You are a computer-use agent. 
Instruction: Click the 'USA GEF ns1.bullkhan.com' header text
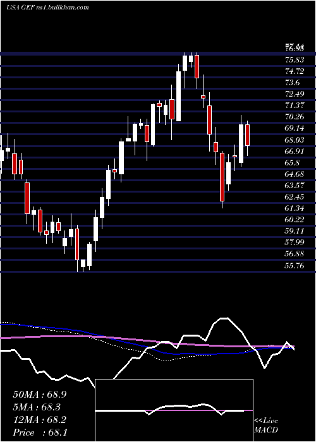pos(47,8)
